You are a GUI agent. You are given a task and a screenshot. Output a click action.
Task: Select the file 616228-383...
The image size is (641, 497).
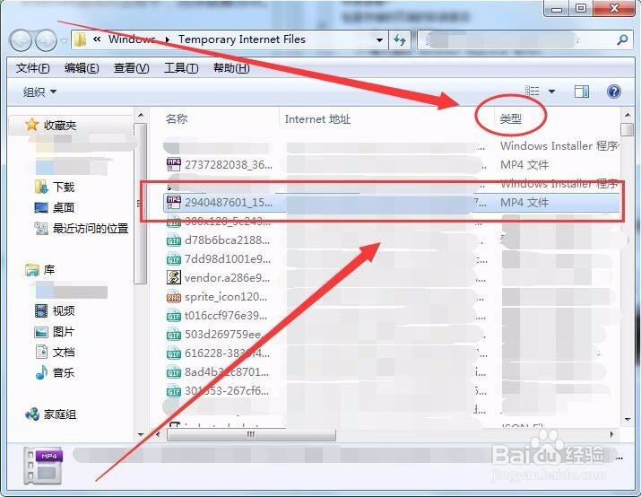pos(227,353)
